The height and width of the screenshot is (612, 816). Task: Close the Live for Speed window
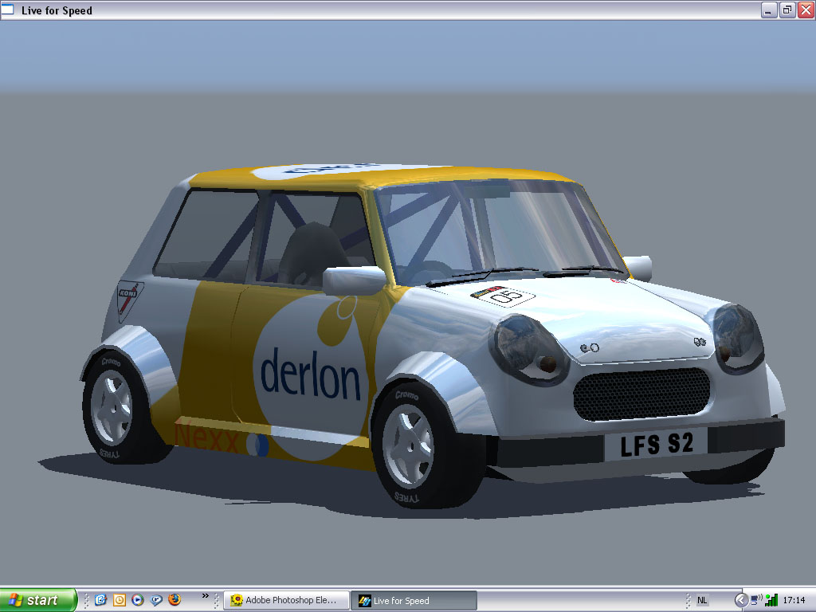pos(806,10)
